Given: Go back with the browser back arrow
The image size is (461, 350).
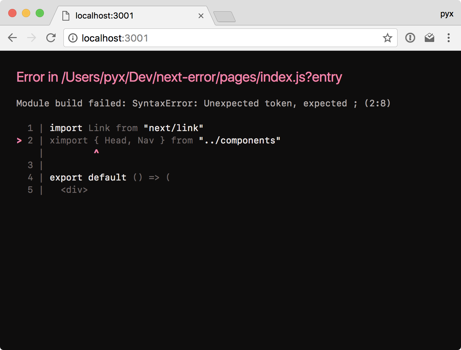Looking at the screenshot, I should tap(12, 38).
